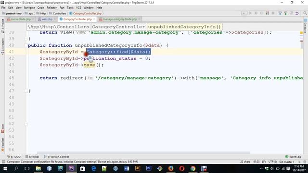Click CategoryController class breadcrumb
This screenshot has height=173, width=308.
118,27
